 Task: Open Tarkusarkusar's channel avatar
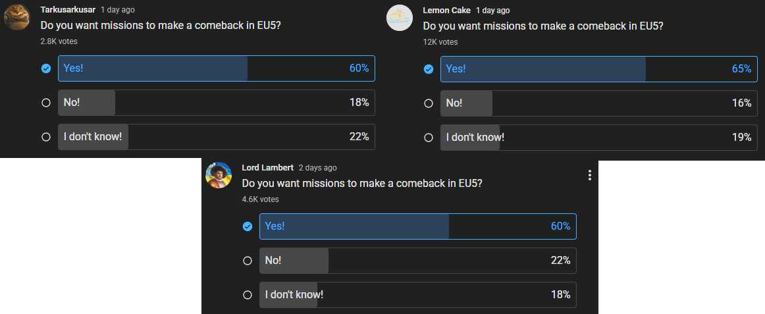[16, 17]
